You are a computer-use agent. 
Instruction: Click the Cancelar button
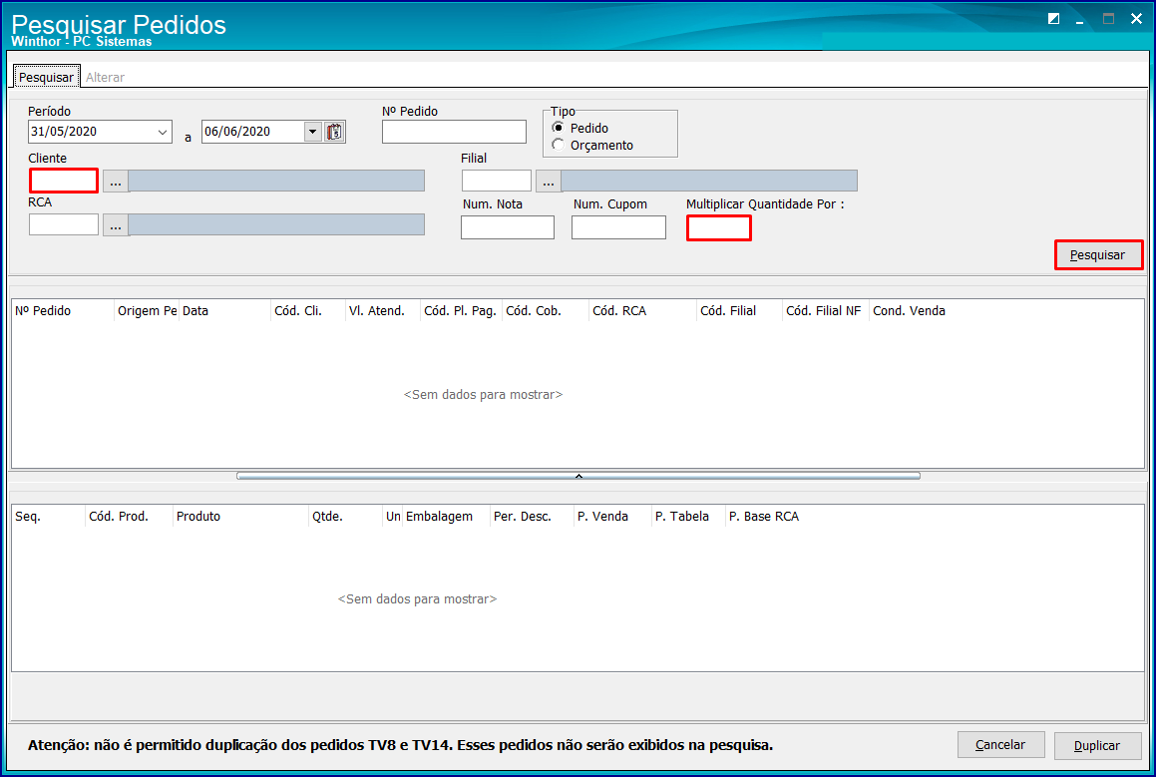[x=1000, y=744]
